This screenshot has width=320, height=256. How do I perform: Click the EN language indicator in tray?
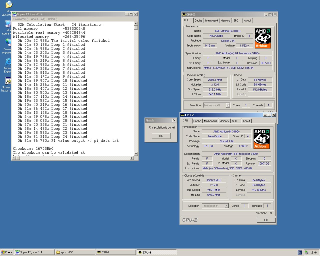click(299, 252)
